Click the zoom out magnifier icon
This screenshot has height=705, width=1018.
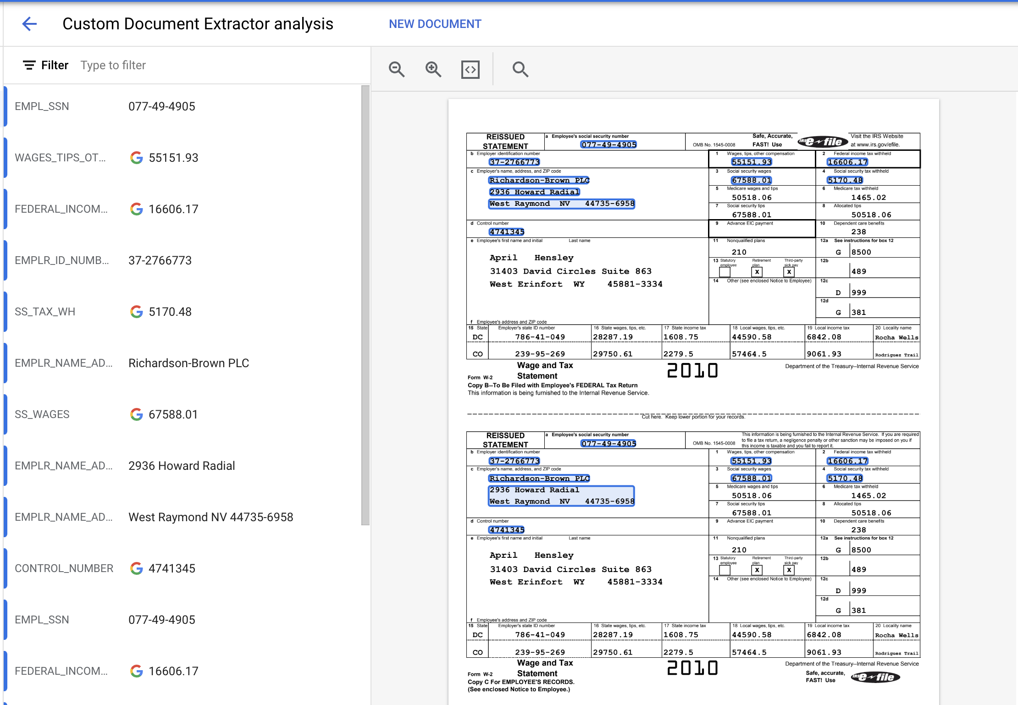397,70
